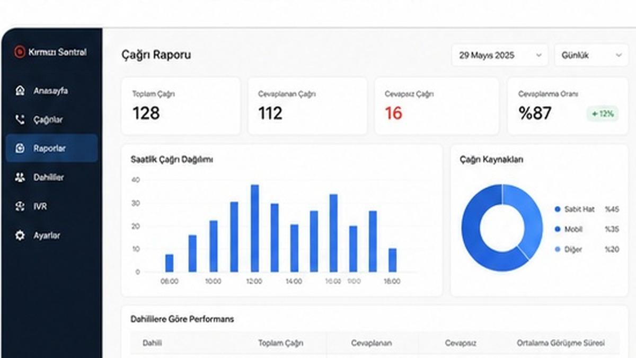The image size is (636, 358).
Task: Open the Anasayfa menu item
Action: [51, 90]
